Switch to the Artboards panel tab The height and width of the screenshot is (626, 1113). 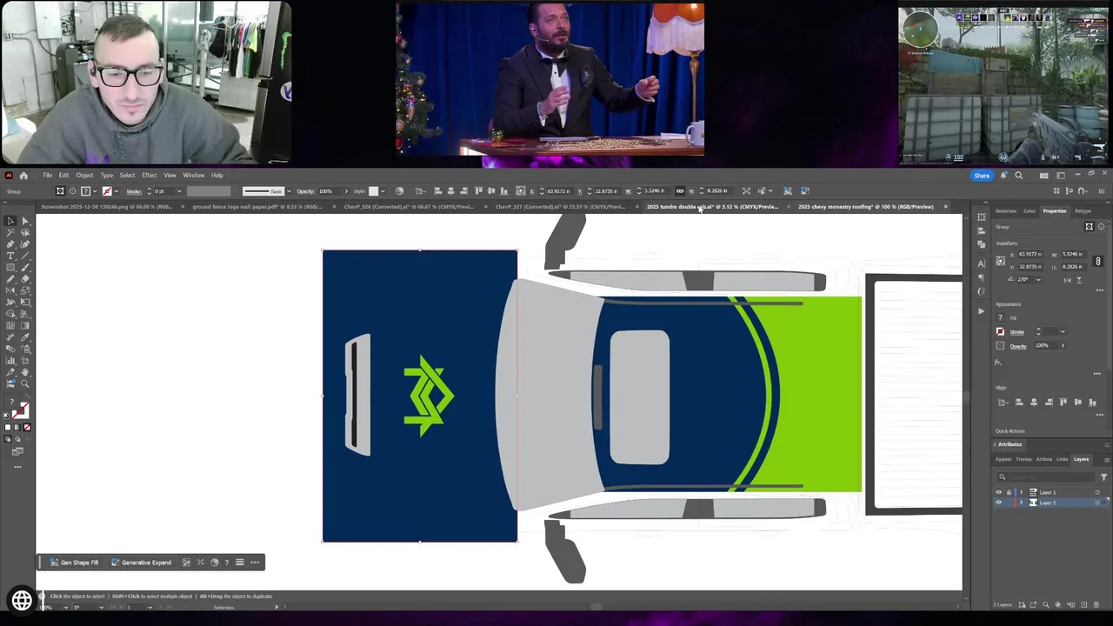pyautogui.click(x=1044, y=459)
